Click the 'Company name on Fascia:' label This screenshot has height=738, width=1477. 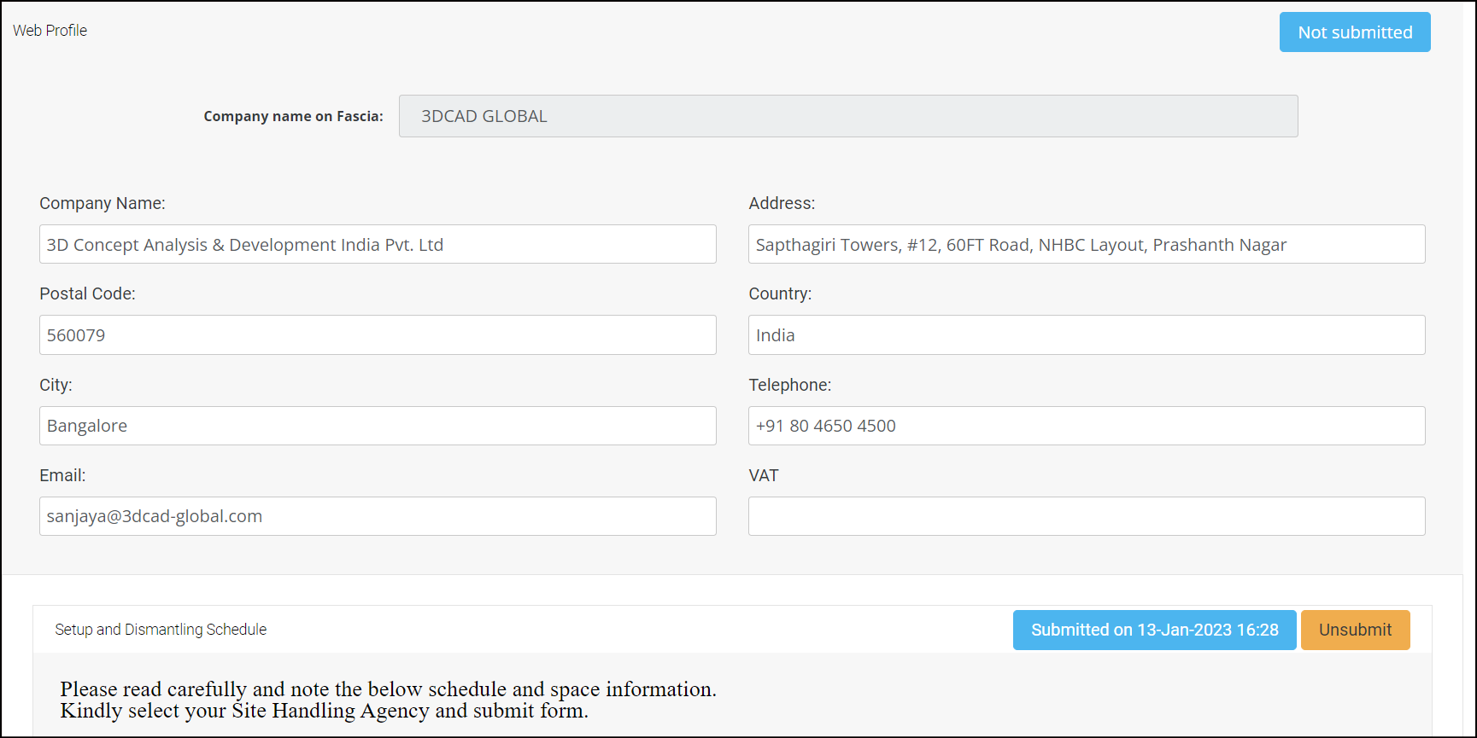(293, 117)
